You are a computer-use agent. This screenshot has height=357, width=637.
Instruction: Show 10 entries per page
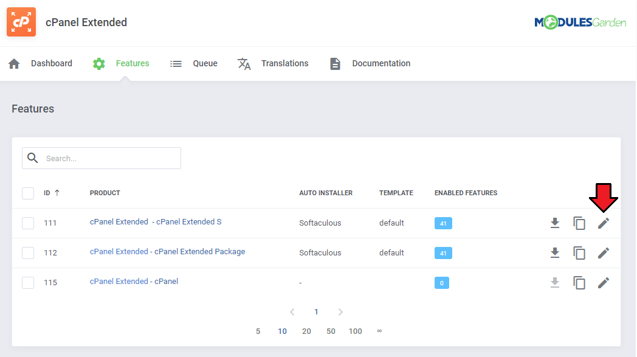coord(283,331)
